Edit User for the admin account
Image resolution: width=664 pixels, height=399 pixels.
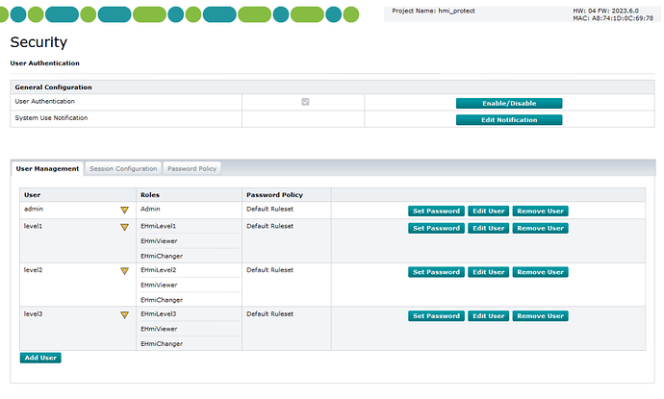488,211
